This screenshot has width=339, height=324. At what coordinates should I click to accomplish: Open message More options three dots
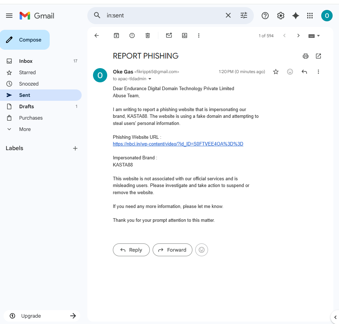[318, 72]
